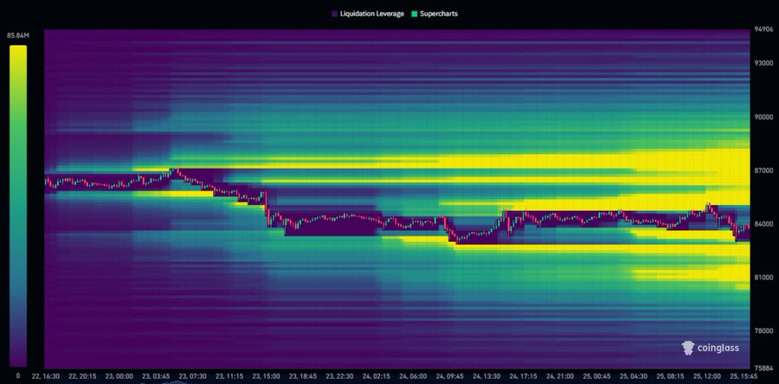
Task: Click the 22, 16:30 time axis label
Action: [46, 376]
